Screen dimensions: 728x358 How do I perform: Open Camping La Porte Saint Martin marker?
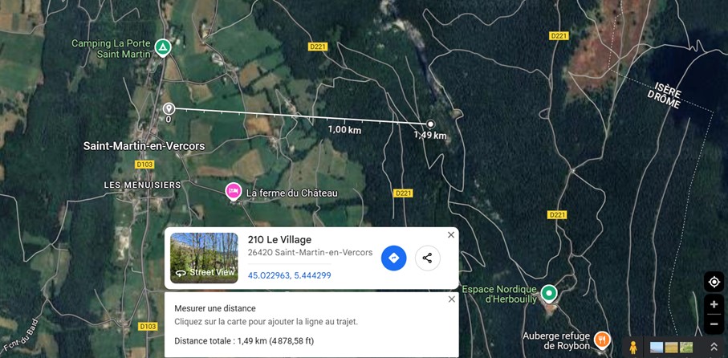162,47
